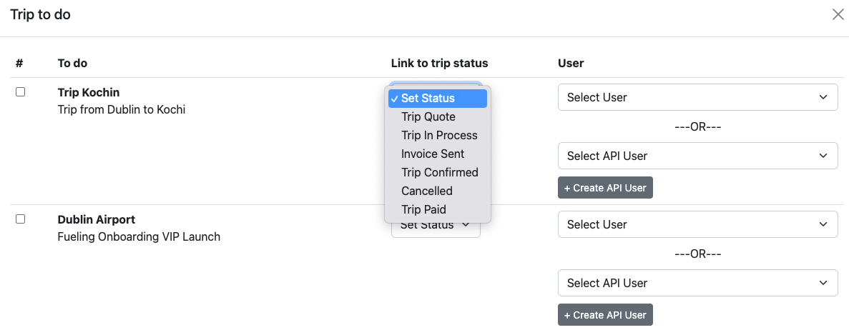Expand Select API User for Trip Kochin
Viewport: 849px width, 330px height.
coord(697,156)
